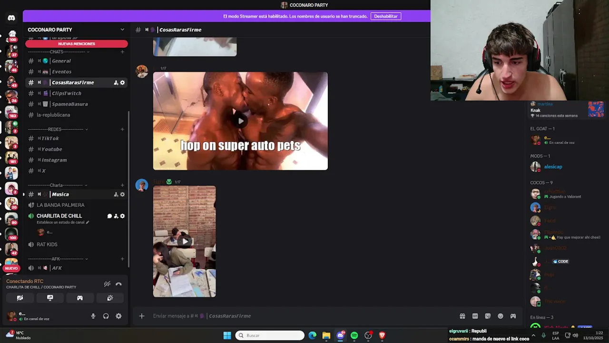Invite people to CosasRarasFirme channel

point(116,82)
